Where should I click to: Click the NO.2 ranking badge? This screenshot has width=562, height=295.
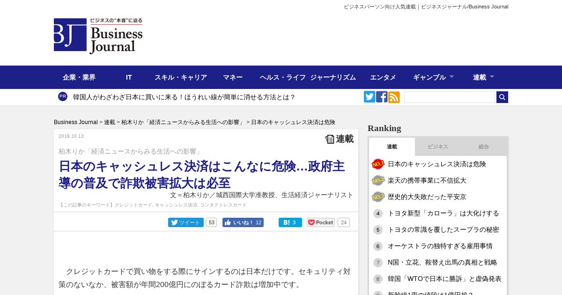pyautogui.click(x=378, y=180)
